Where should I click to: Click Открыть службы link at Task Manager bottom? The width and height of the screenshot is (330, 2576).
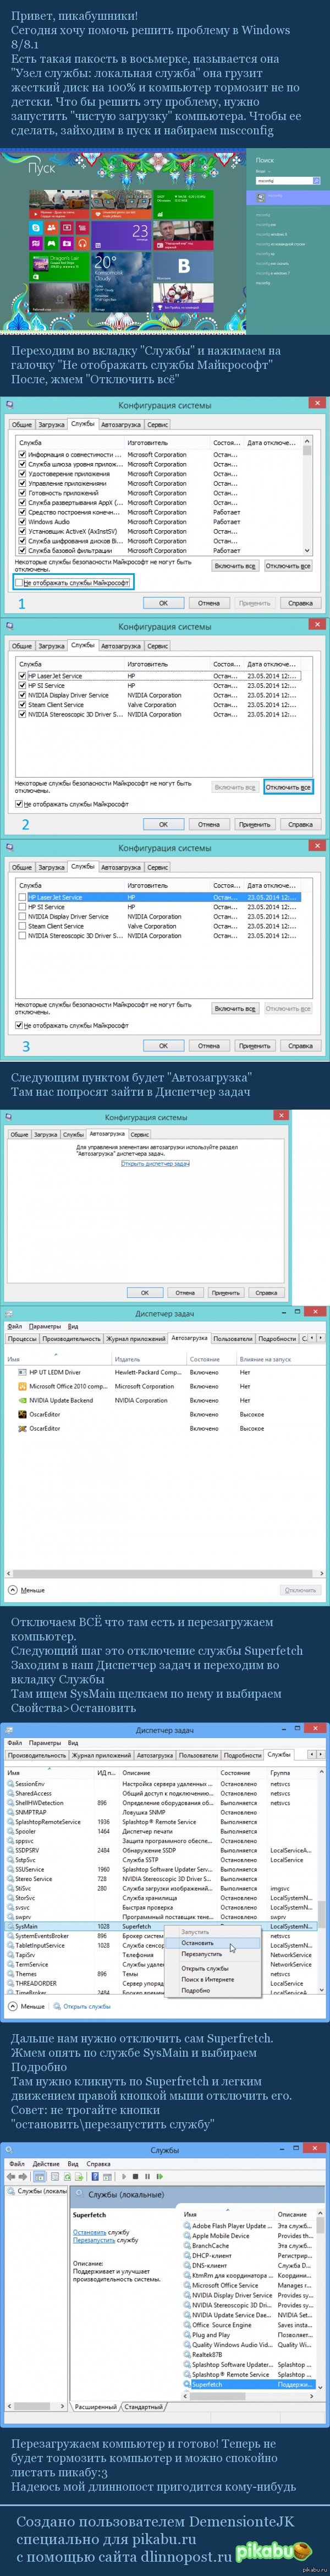click(x=87, y=2007)
